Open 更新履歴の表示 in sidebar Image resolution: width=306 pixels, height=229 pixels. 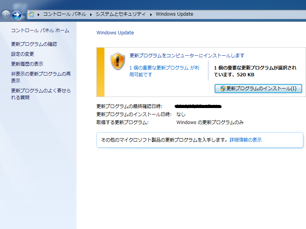(27, 64)
